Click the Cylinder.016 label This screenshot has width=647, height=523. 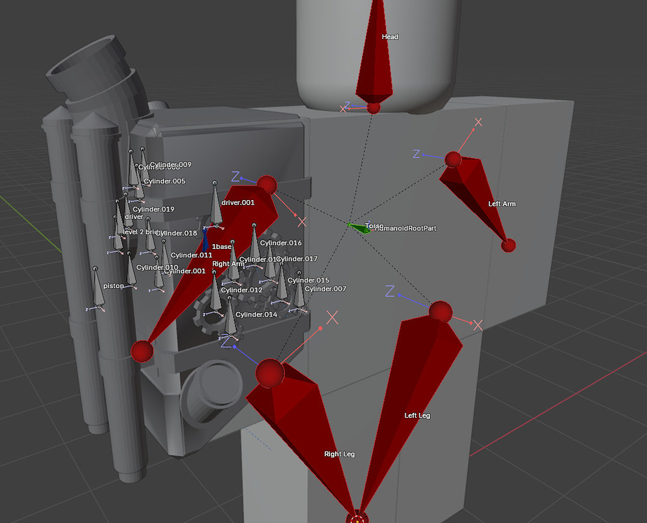[x=281, y=243]
